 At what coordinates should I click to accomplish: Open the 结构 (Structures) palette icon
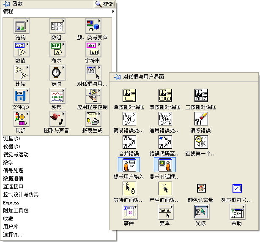(20, 27)
